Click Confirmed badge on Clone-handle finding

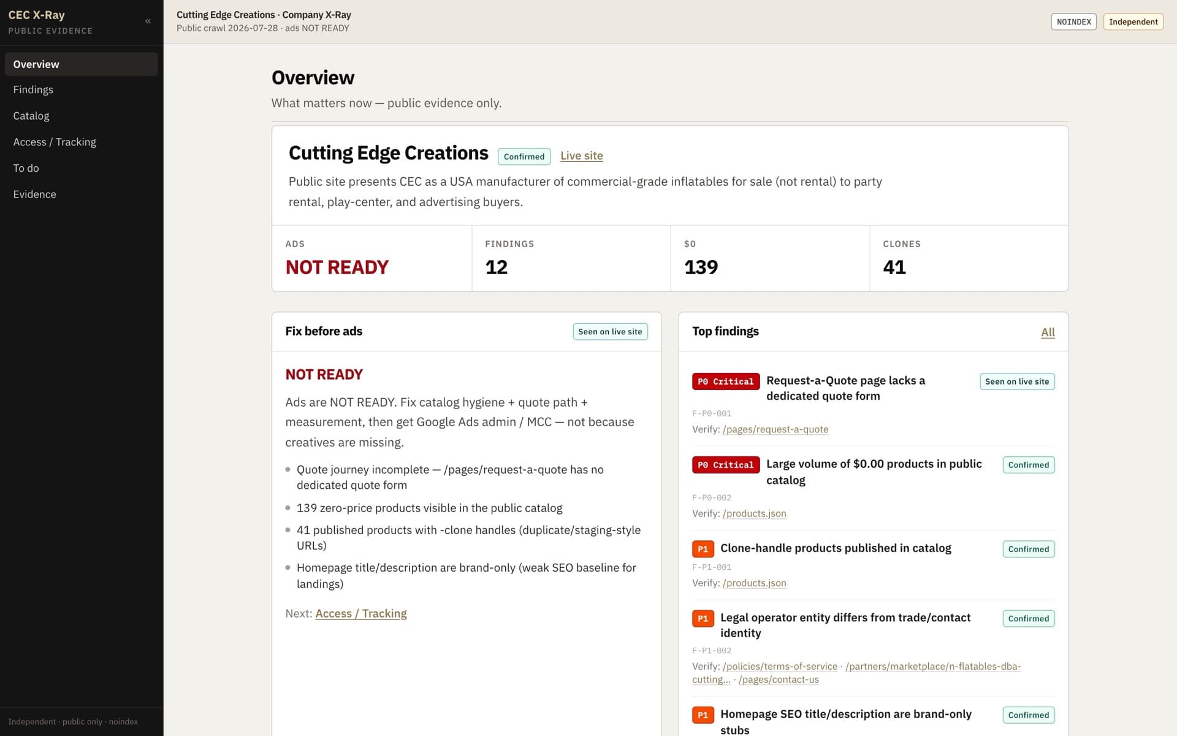(1029, 549)
